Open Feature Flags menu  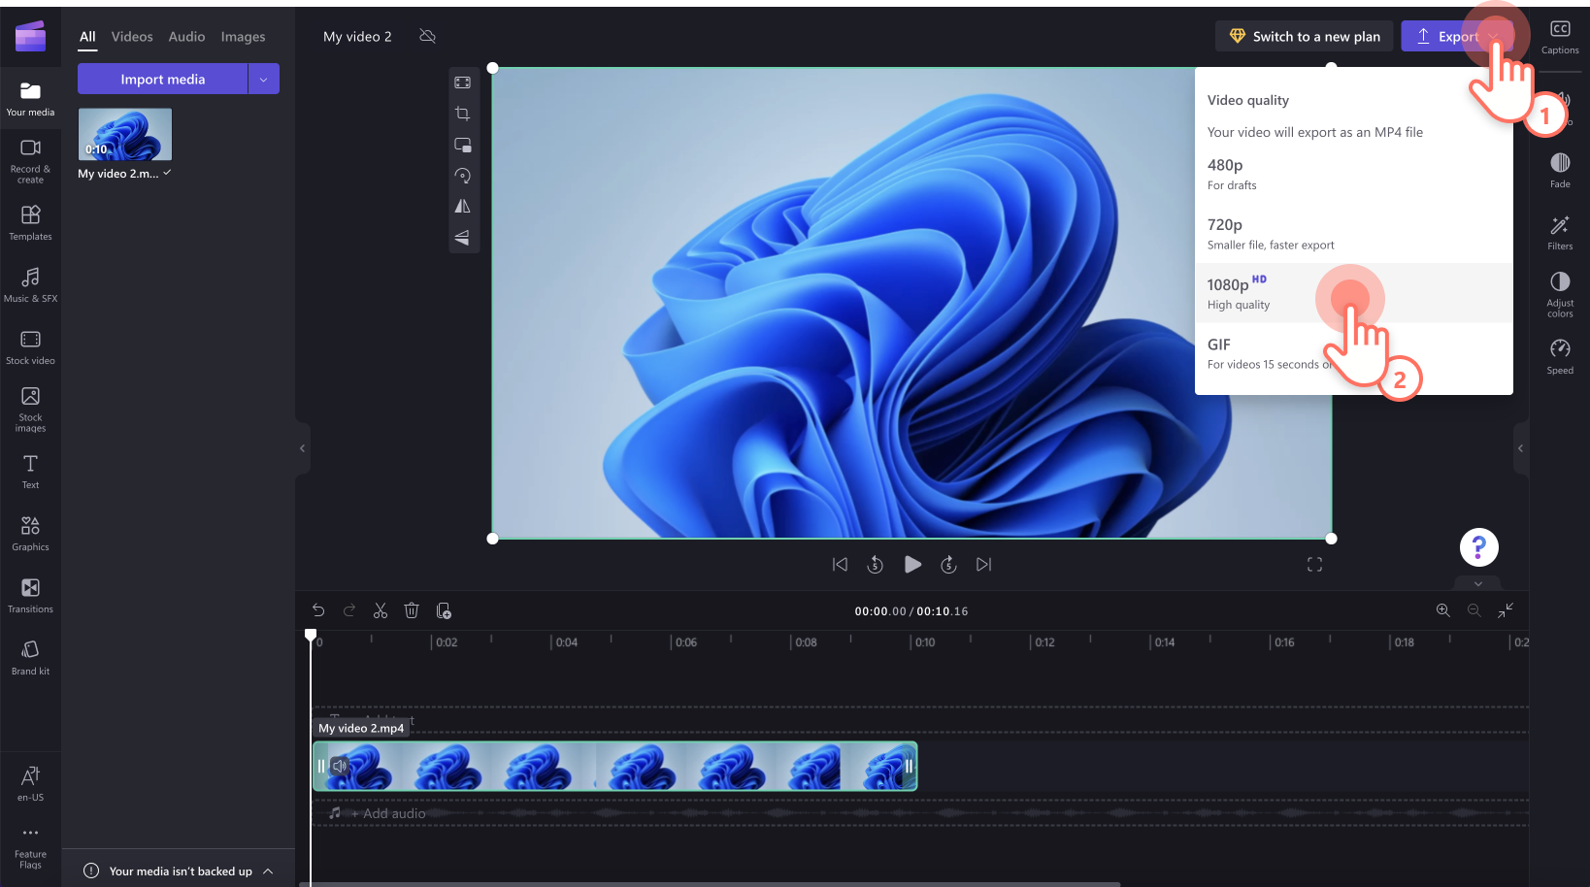point(30,847)
